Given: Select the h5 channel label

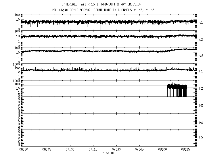Looking at the screenshot, I should point(201,137).
